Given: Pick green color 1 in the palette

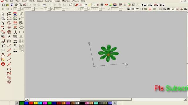Looking at the screenshot, I should click(x=22, y=103).
